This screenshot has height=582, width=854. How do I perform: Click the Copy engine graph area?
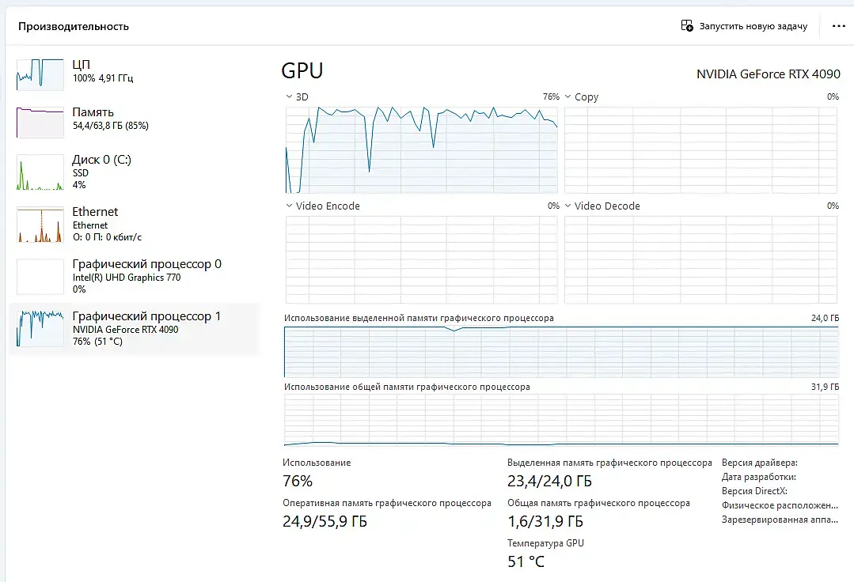pos(700,150)
